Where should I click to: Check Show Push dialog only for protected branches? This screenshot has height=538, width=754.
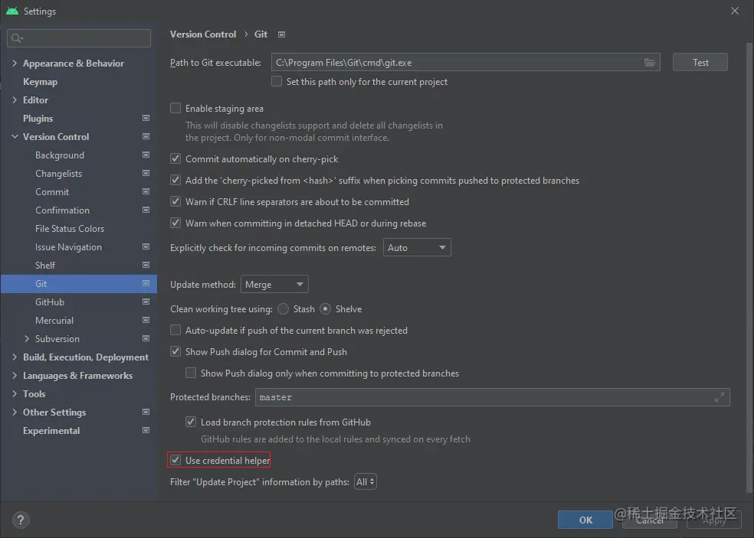(191, 373)
